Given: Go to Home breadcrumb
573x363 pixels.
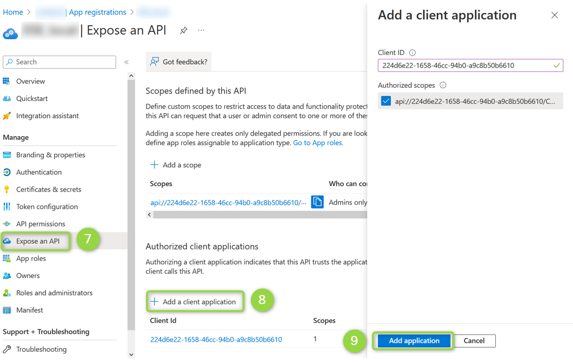Looking at the screenshot, I should (x=13, y=12).
